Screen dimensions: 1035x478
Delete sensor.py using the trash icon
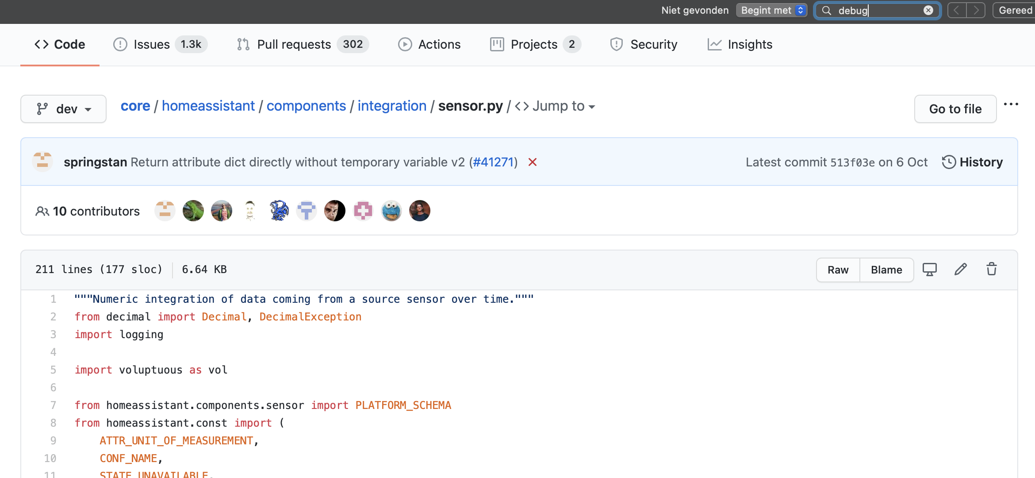(991, 269)
